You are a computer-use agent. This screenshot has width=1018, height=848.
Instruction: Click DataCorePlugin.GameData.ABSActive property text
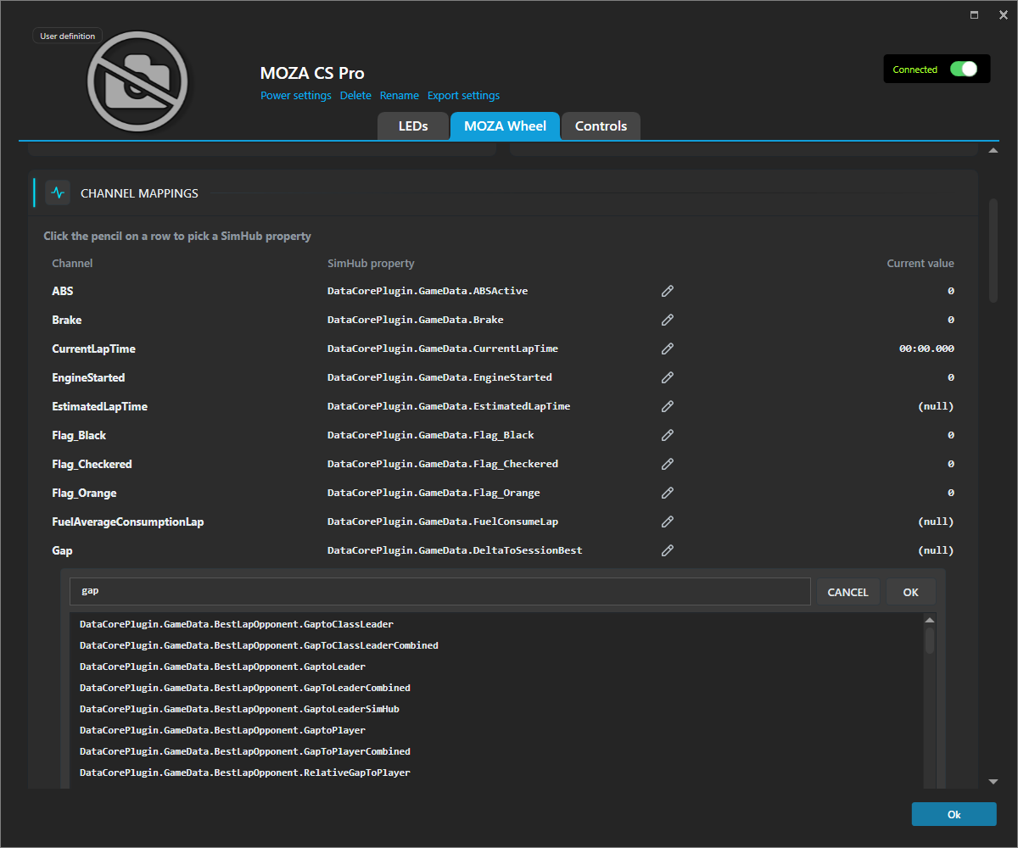pos(428,291)
